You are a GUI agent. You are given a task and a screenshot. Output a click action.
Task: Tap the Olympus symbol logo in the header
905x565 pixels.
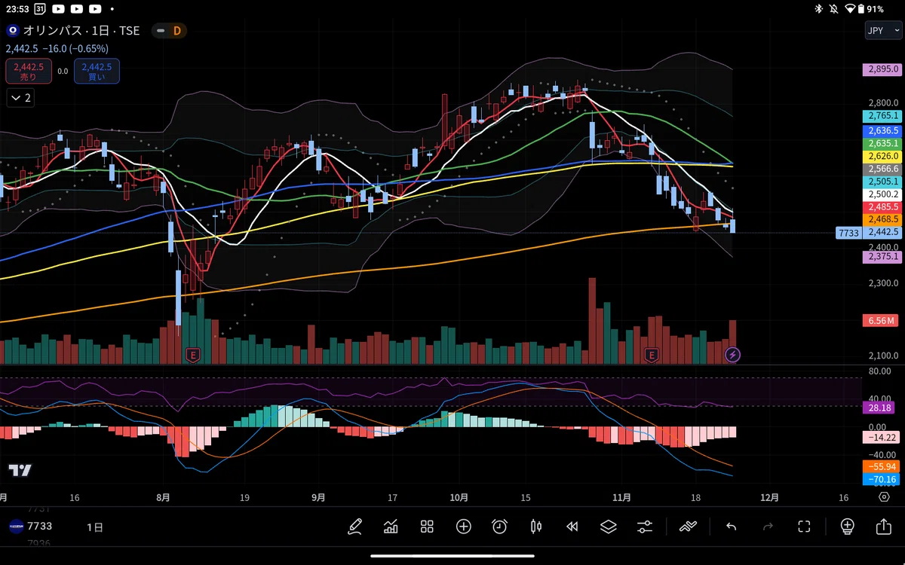click(x=13, y=31)
